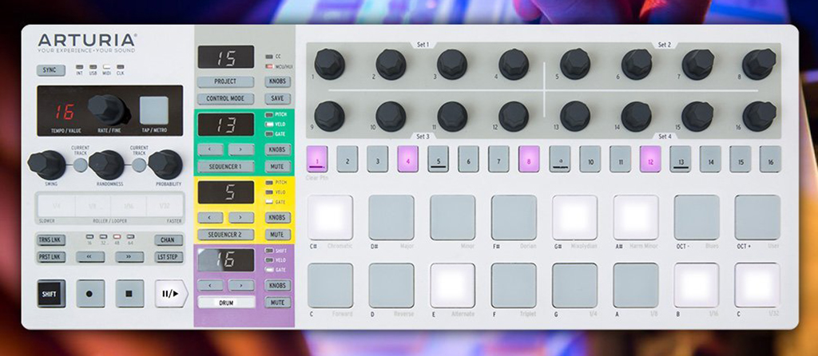The height and width of the screenshot is (356, 818).
Task: Click the PROBABILITY knob
Action: 165,164
